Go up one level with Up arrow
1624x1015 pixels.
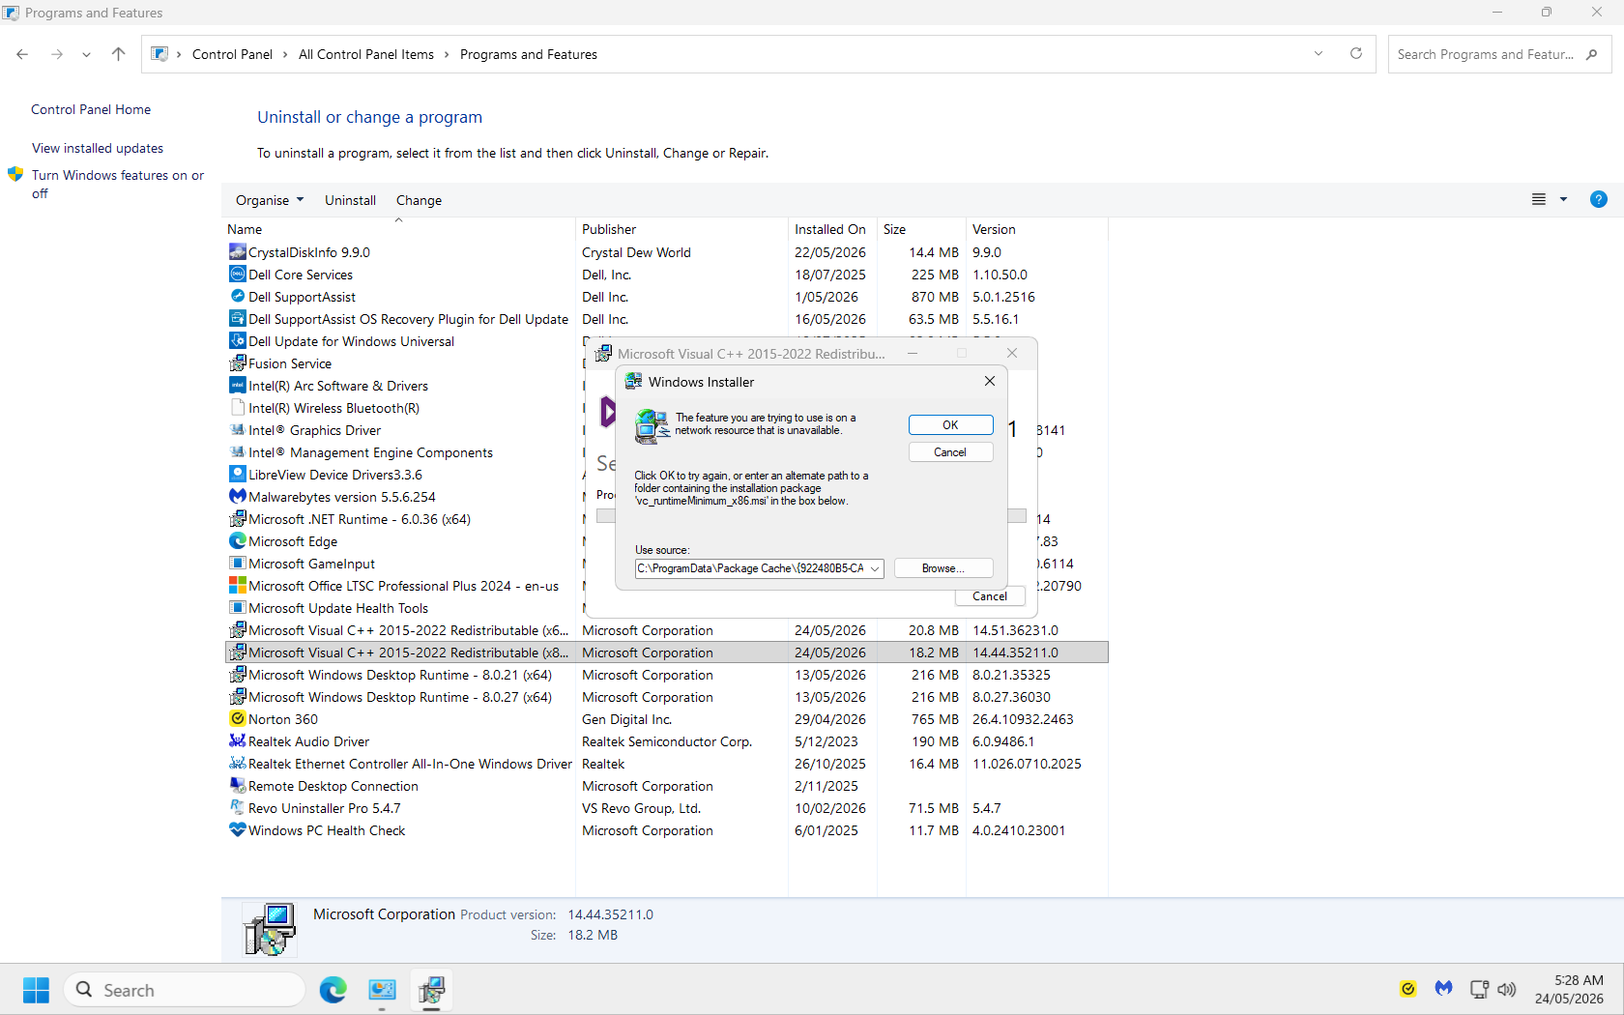(x=118, y=54)
